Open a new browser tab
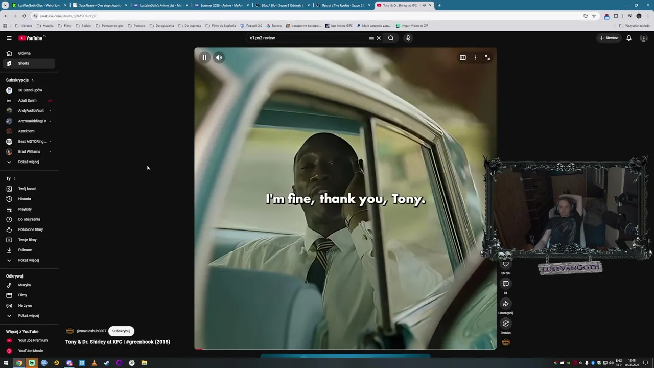Image resolution: width=654 pixels, height=368 pixels. tap(439, 5)
